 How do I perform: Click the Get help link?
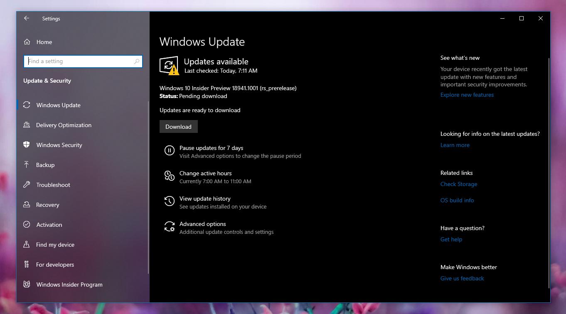pos(451,239)
